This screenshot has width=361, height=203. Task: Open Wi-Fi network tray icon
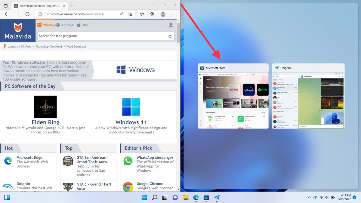pos(321,198)
